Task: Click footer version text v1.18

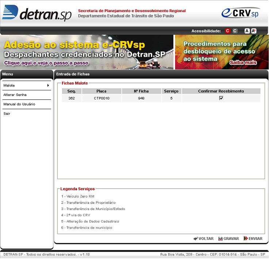Action: [85, 255]
